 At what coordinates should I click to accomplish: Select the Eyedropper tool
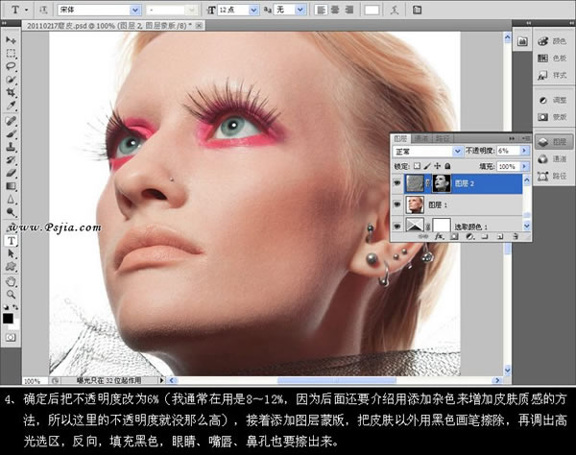pyautogui.click(x=11, y=106)
